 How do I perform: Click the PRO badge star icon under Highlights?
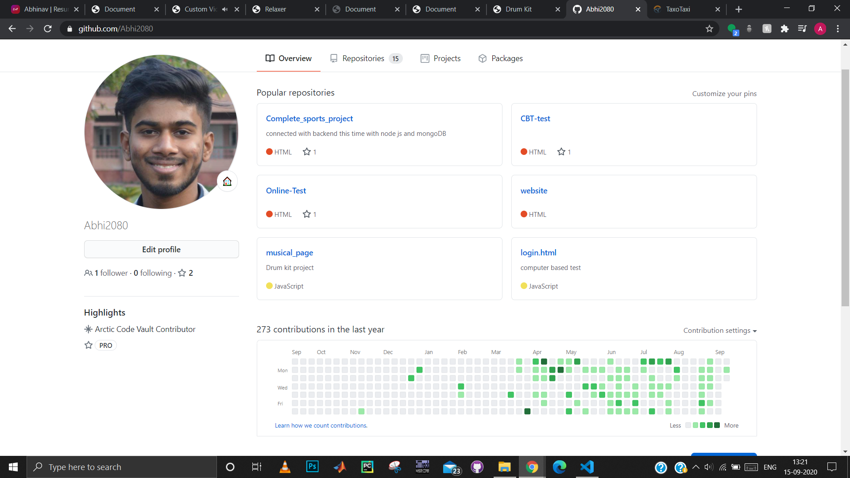coord(88,345)
